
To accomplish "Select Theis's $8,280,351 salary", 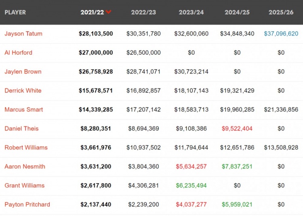I will click(96, 129).
